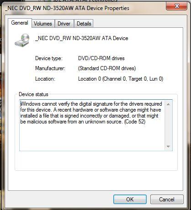This screenshot has width=191, height=210.
Task: Go to the General tab
Action: (20, 23)
